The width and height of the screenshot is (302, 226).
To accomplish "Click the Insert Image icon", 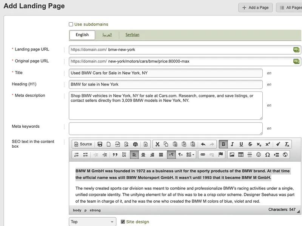I will coord(232,154).
